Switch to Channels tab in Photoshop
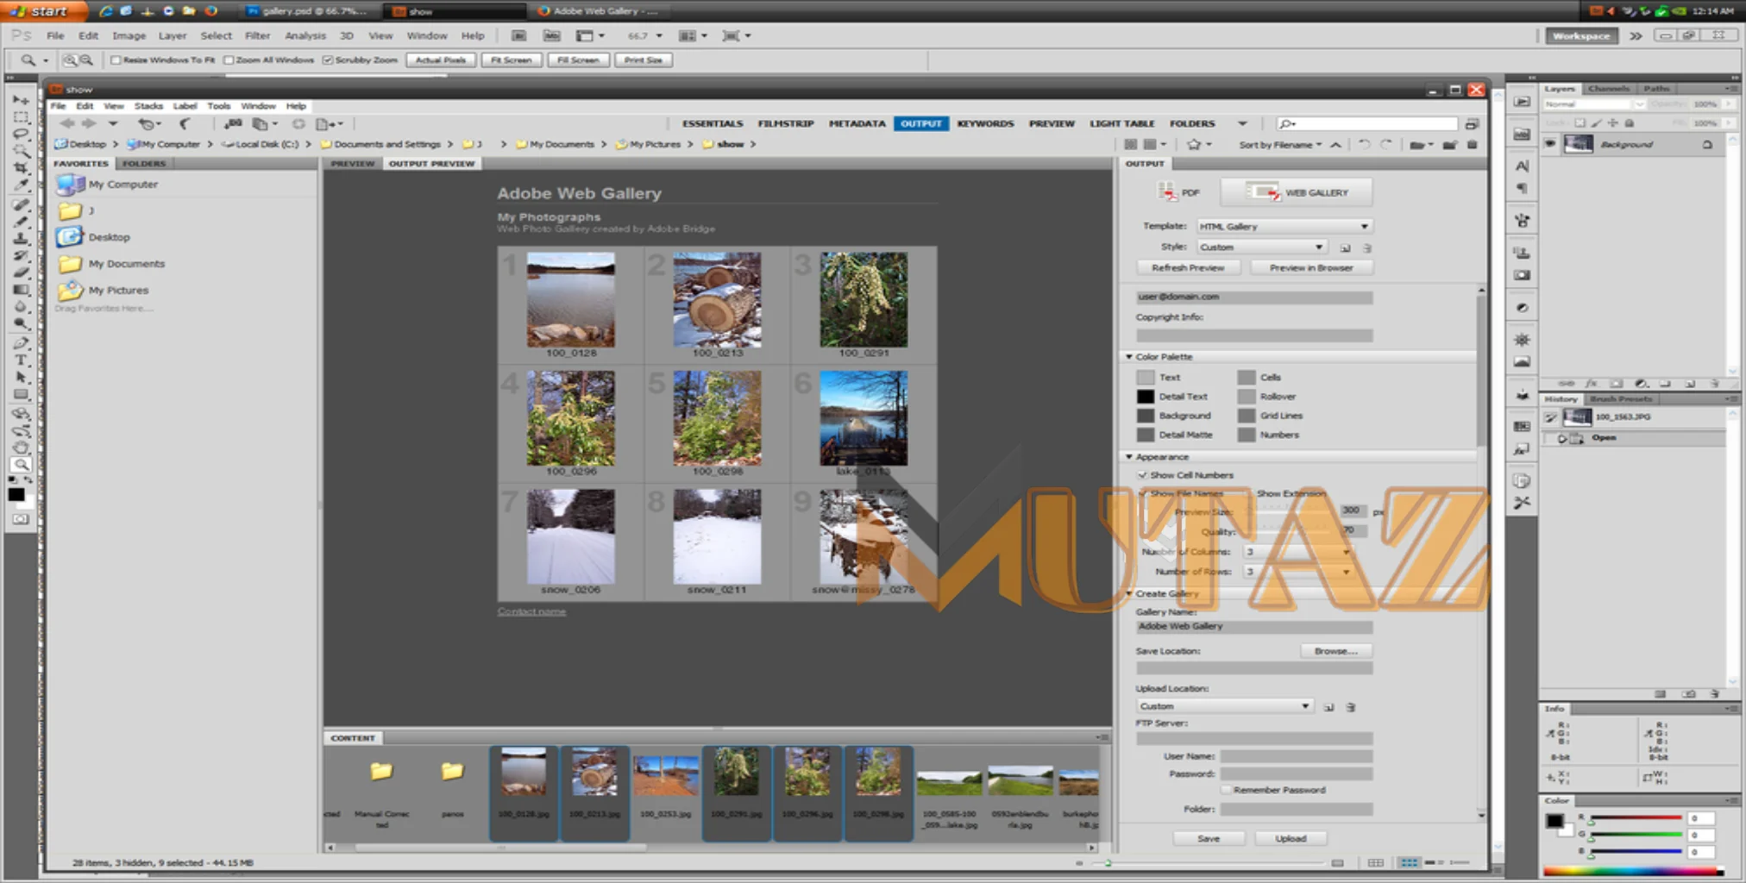Viewport: 1746px width, 883px height. point(1609,88)
